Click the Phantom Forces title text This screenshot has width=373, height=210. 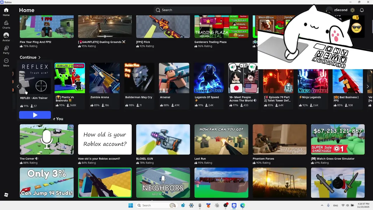(263, 159)
